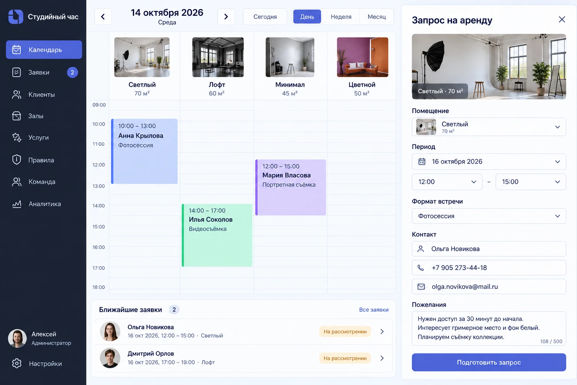Go to Клиенты via its sidebar icon
The height and width of the screenshot is (385, 577).
(17, 94)
